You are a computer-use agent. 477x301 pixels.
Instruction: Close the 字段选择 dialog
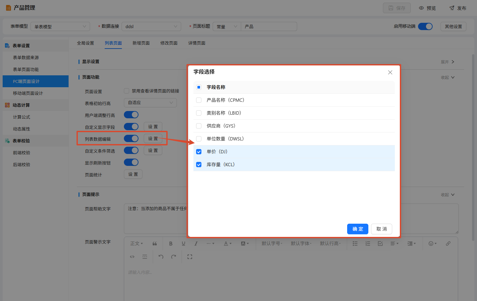390,72
